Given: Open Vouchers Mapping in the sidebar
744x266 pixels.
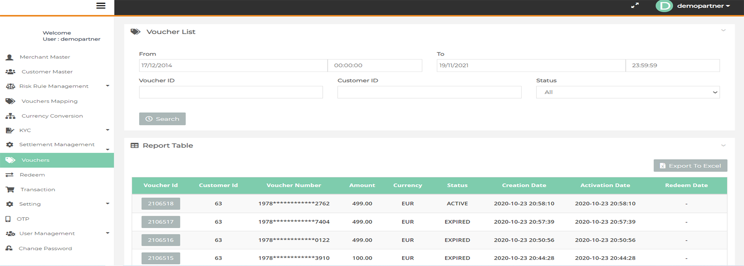Looking at the screenshot, I should [49, 101].
